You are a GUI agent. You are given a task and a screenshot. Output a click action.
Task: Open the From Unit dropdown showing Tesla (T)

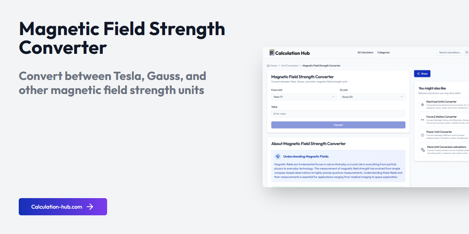(304, 96)
